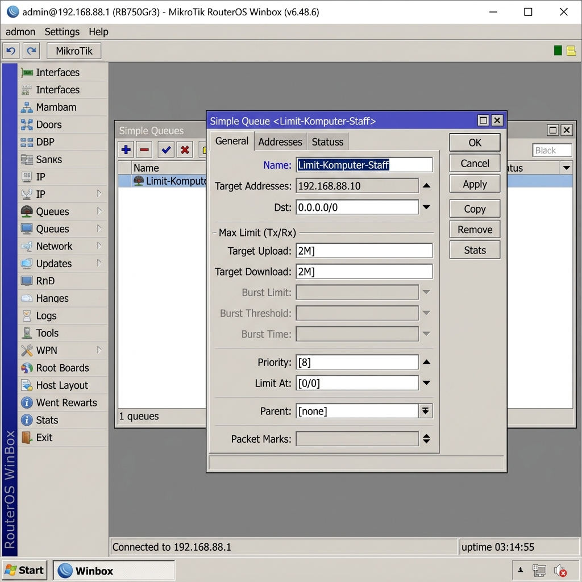Open Tools in the sidebar
Viewport: 582px width, 582px height.
coord(63,333)
